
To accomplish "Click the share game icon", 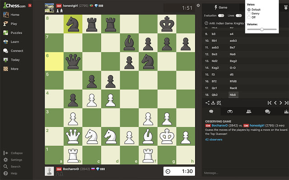I will pyautogui.click(x=207, y=103).
